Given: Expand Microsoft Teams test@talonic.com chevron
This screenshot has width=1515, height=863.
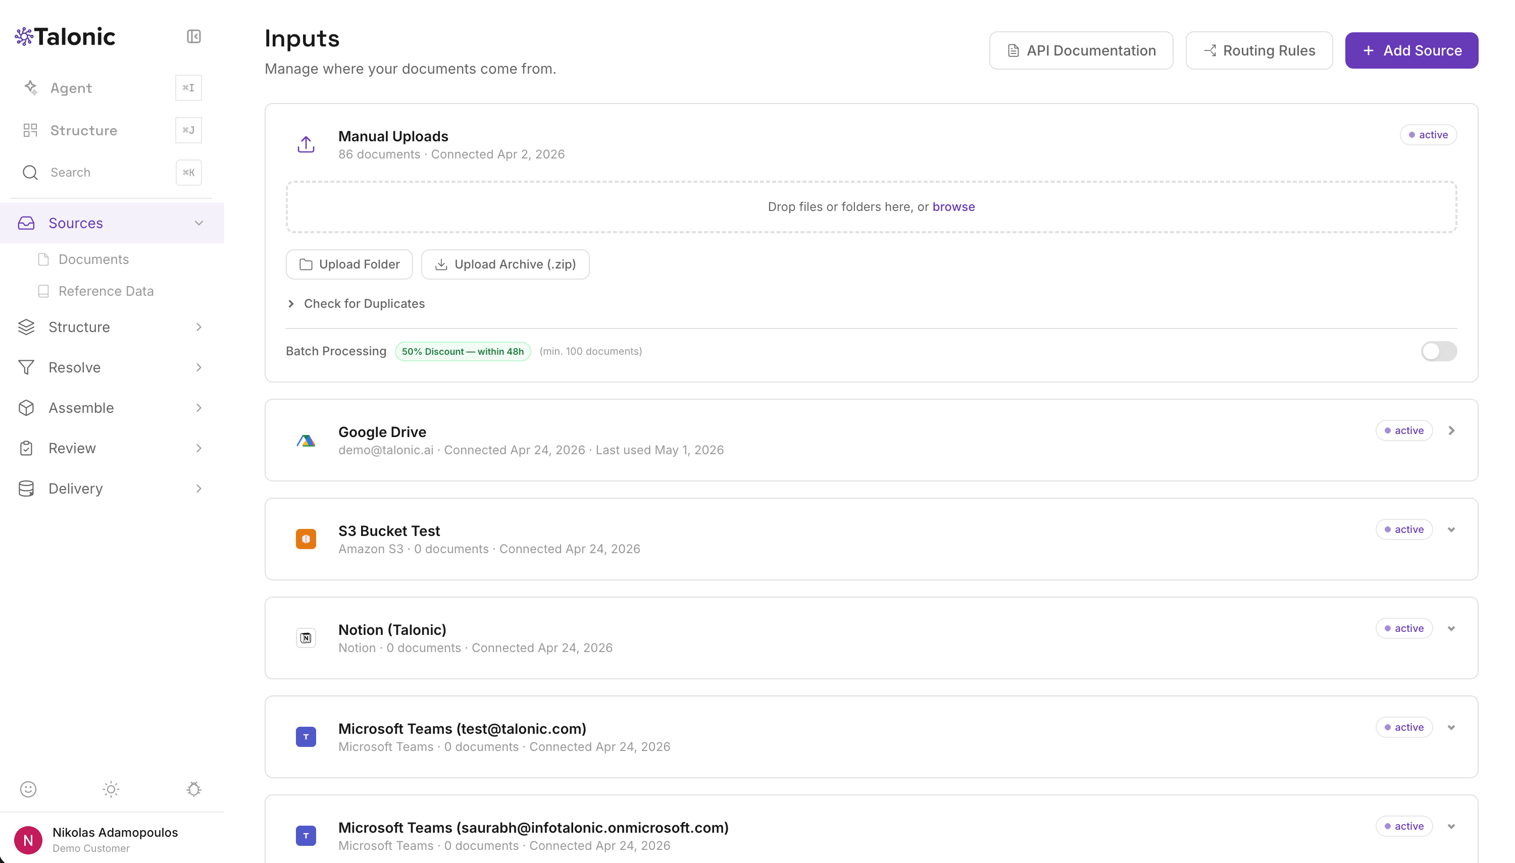Looking at the screenshot, I should (x=1451, y=728).
